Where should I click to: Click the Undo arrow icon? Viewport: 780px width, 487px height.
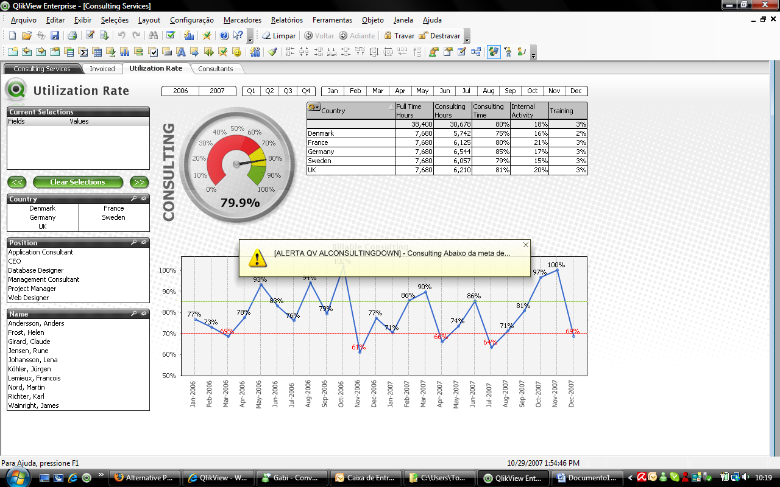click(122, 36)
